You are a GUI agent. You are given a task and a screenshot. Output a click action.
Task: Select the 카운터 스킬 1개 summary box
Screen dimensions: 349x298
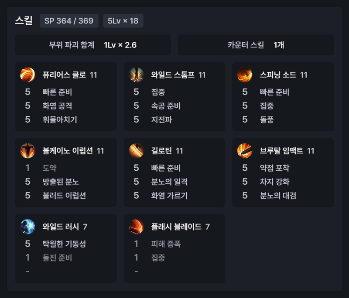pyautogui.click(x=256, y=45)
